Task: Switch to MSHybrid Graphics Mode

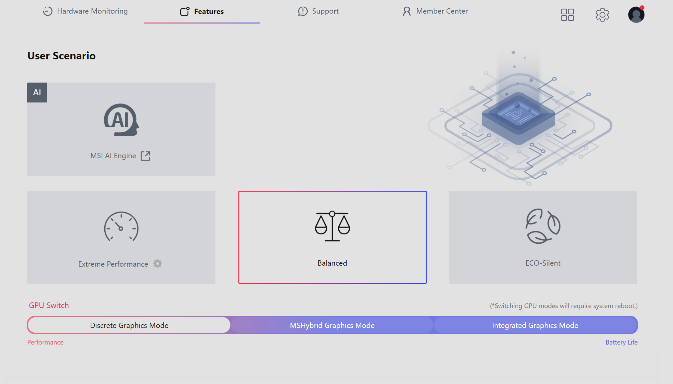Action: pos(332,325)
